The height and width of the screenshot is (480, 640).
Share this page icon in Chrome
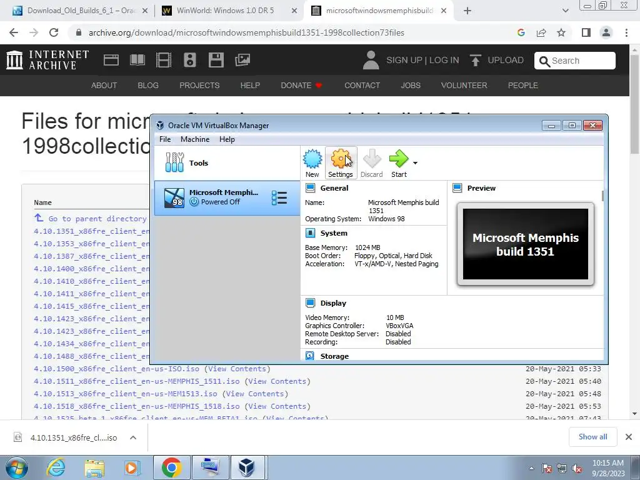pos(541,32)
